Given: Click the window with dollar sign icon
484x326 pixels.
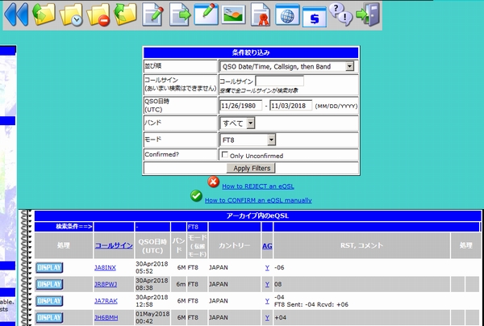Looking at the screenshot, I should pos(315,17).
